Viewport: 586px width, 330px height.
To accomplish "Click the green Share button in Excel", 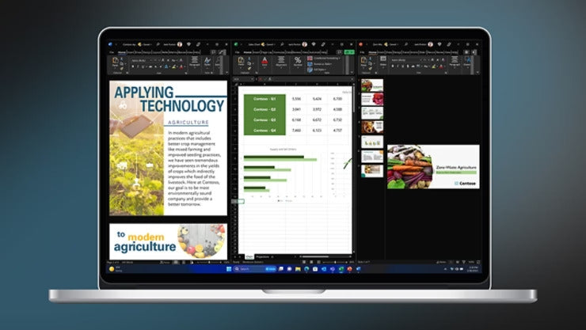I will 348,52.
